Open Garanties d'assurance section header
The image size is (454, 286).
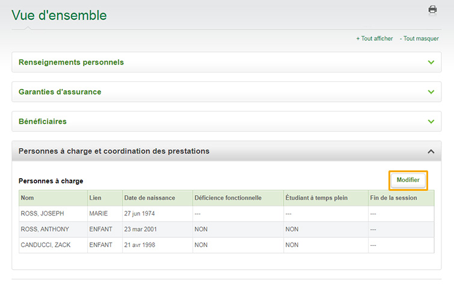227,92
